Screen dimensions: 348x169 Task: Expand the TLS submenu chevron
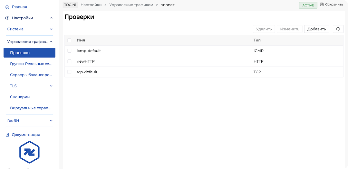pos(51,86)
